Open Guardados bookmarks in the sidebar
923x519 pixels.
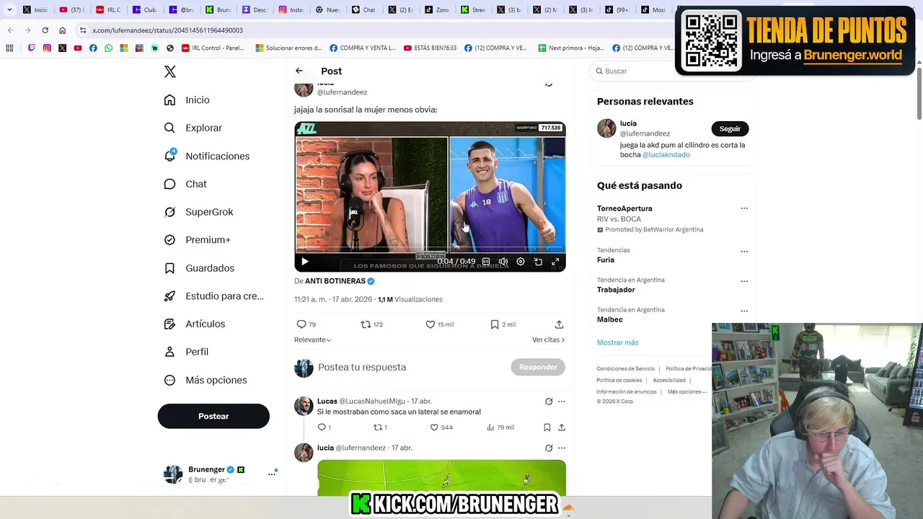[x=199, y=268]
